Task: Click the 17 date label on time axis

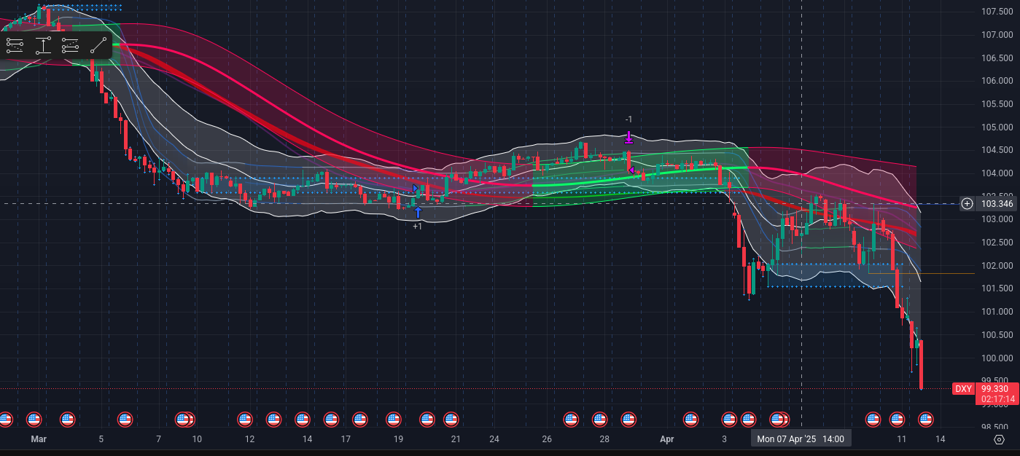Action: [x=346, y=439]
